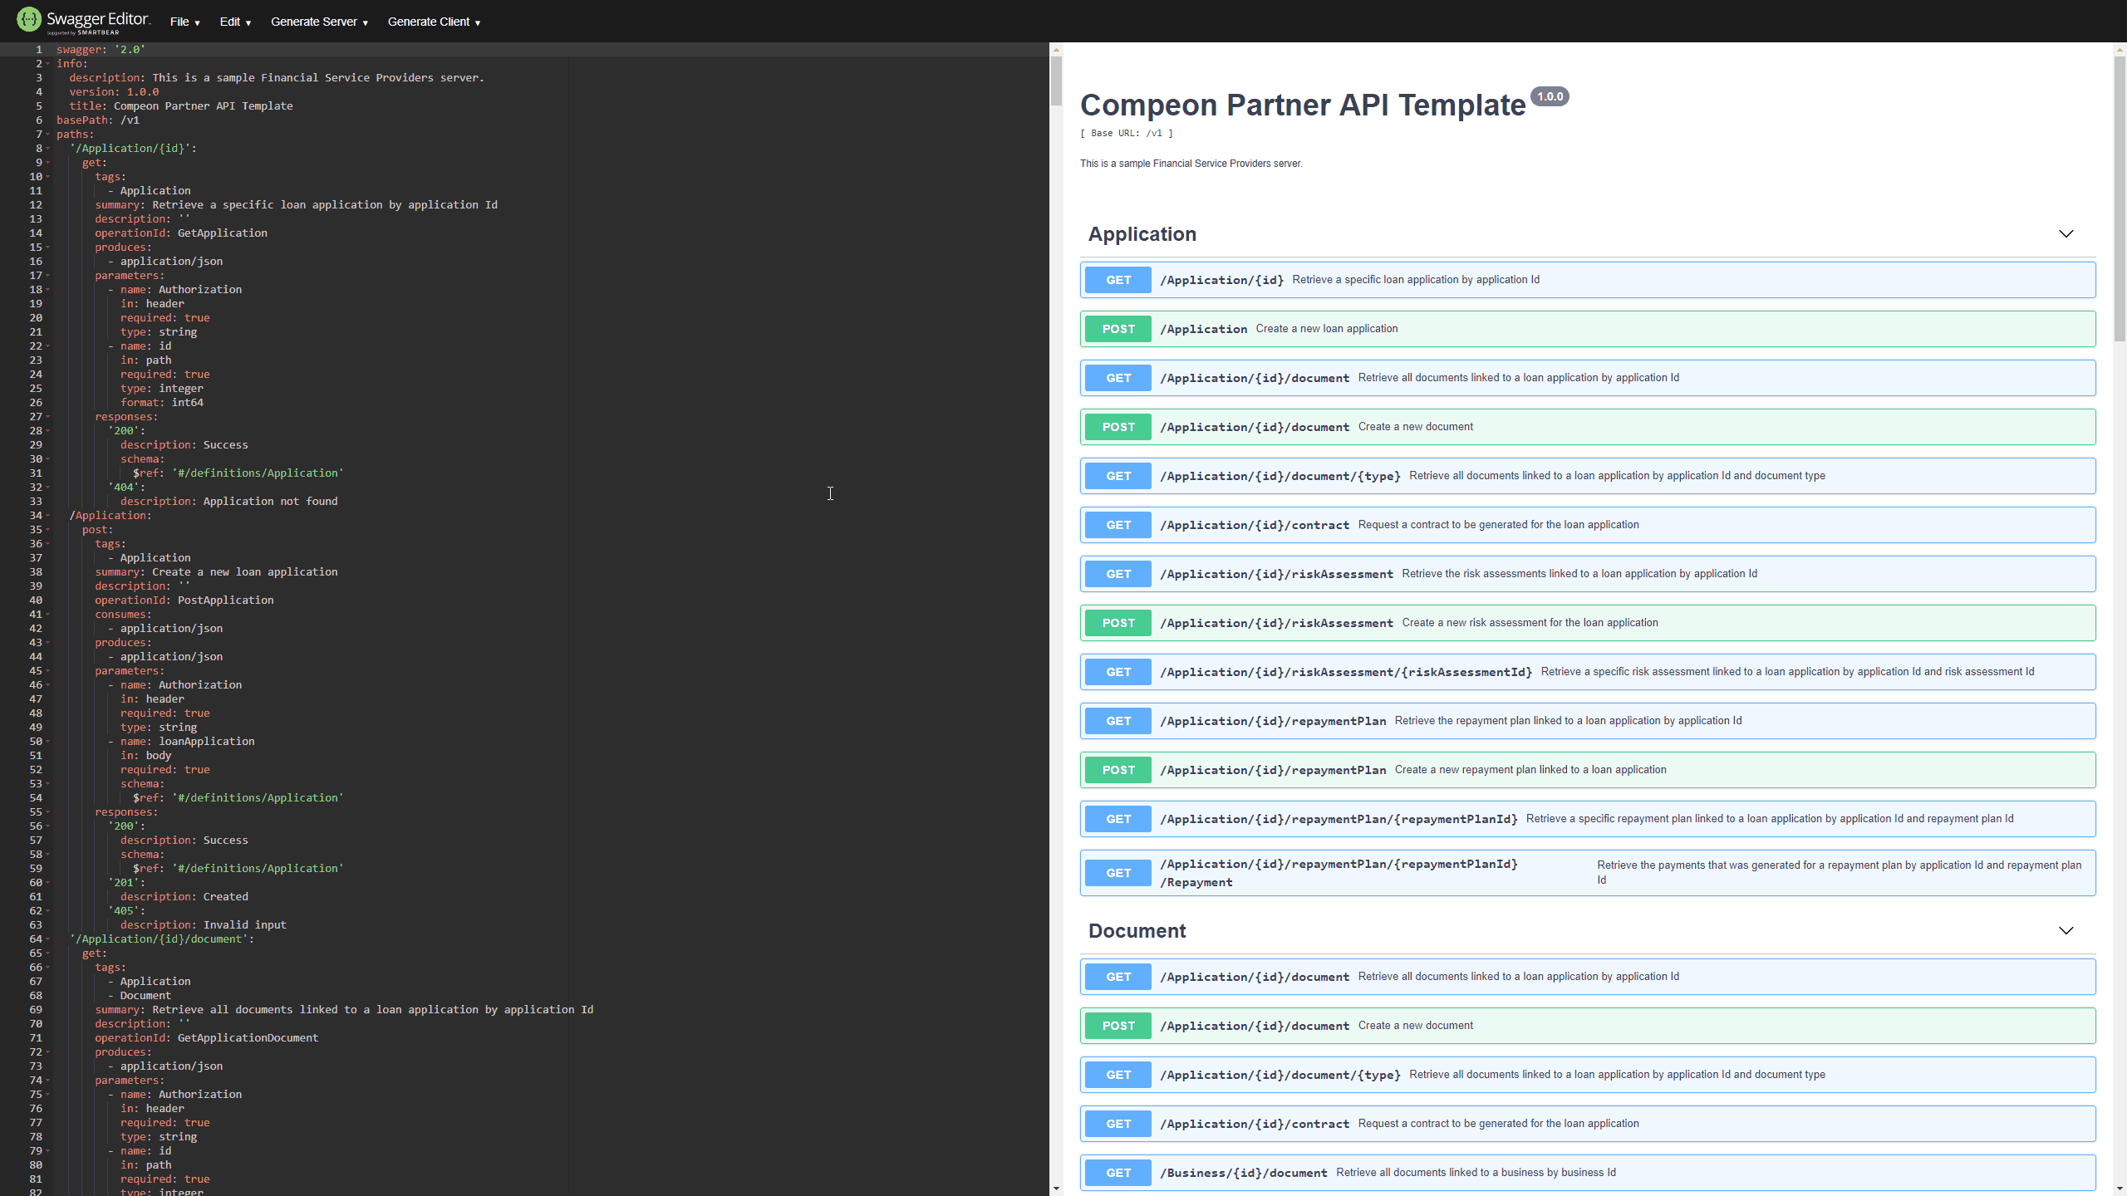Click 'operationId: PostApplication' line
This screenshot has height=1196, width=2127.
[184, 600]
